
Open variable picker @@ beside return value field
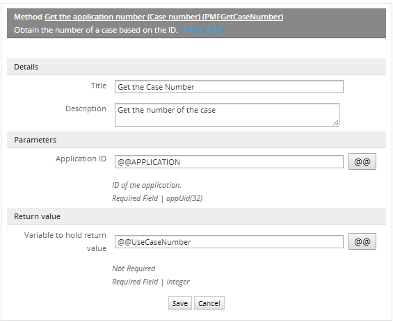[x=362, y=241]
